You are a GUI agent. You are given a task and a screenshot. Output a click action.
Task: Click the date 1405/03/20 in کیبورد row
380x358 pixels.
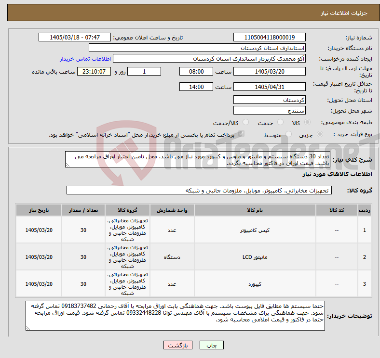[39, 284]
